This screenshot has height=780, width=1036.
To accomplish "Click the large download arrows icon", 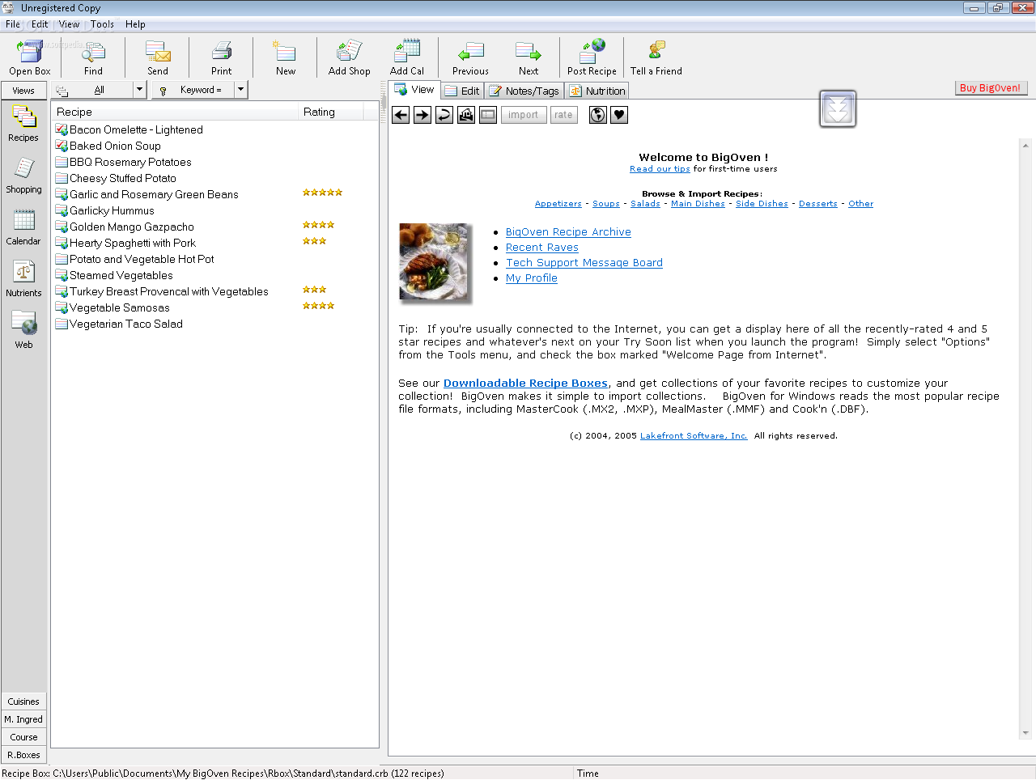I will pos(838,109).
